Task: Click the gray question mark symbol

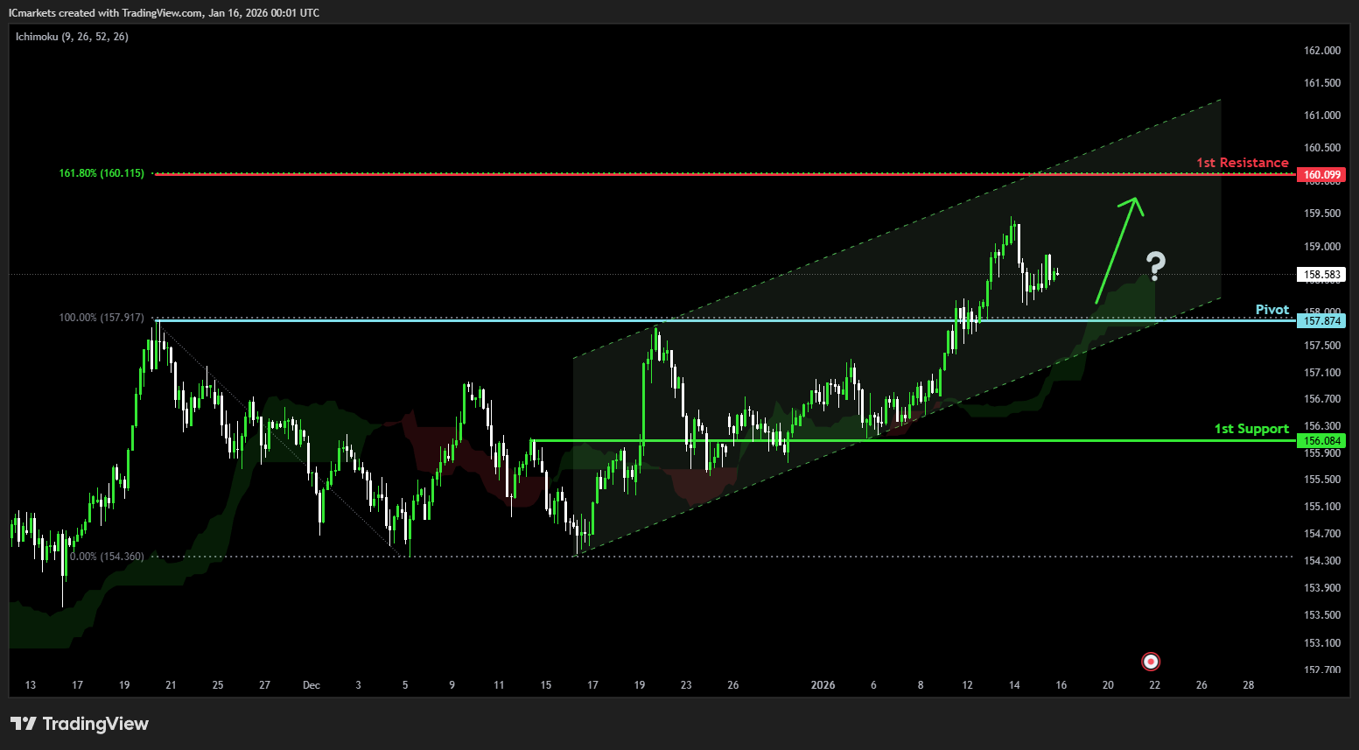Action: point(1156,265)
